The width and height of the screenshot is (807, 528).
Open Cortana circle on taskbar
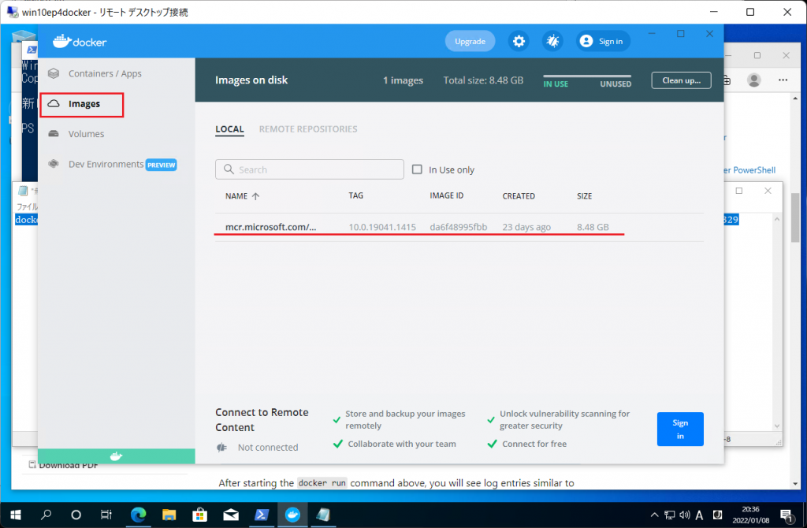pos(76,515)
